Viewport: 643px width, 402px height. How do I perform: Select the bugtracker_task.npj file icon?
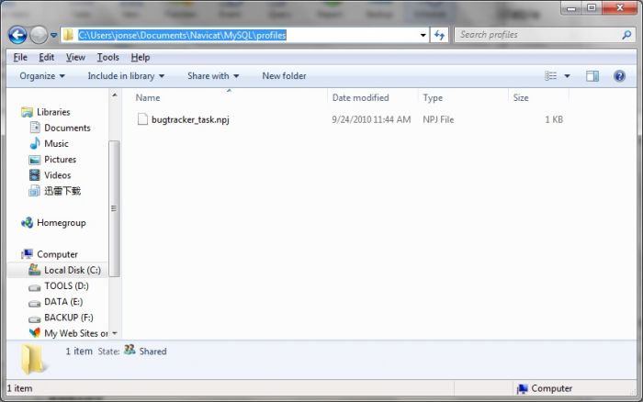pos(142,119)
